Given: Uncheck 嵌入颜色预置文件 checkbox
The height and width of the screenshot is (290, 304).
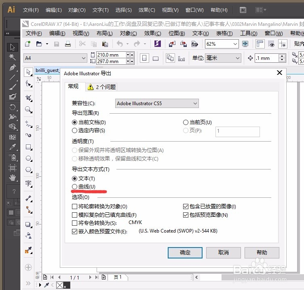Looking at the screenshot, I should (74, 232).
